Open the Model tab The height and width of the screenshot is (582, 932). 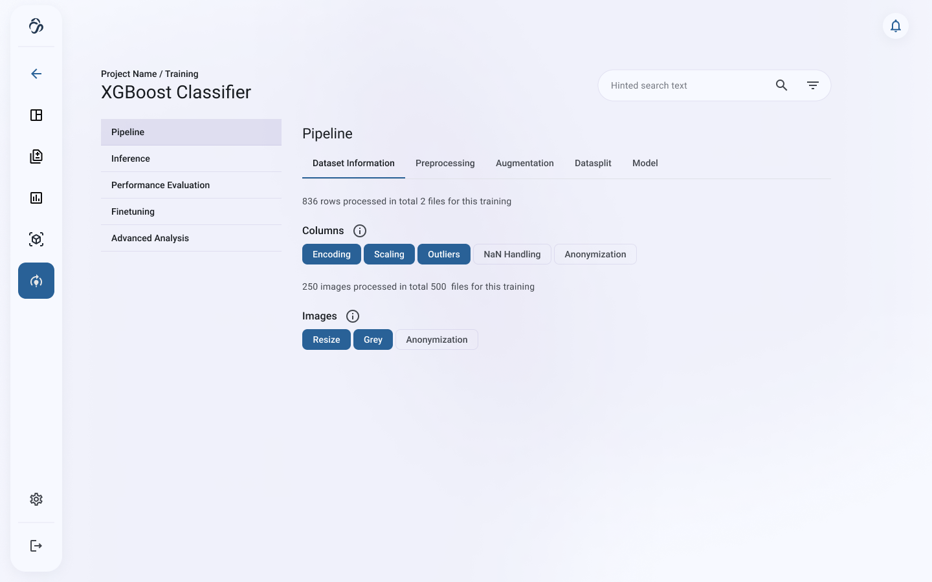645,163
